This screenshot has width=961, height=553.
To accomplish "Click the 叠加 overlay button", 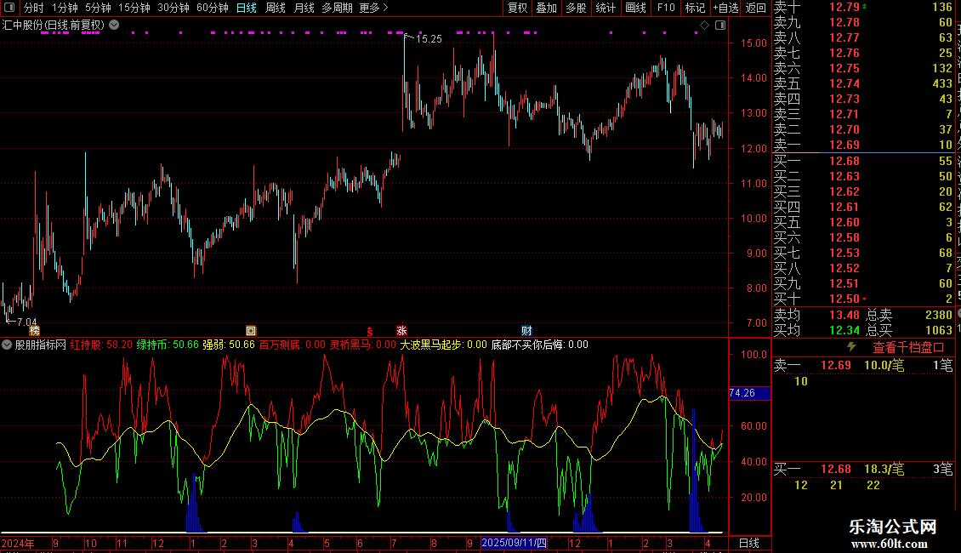I will point(547,8).
